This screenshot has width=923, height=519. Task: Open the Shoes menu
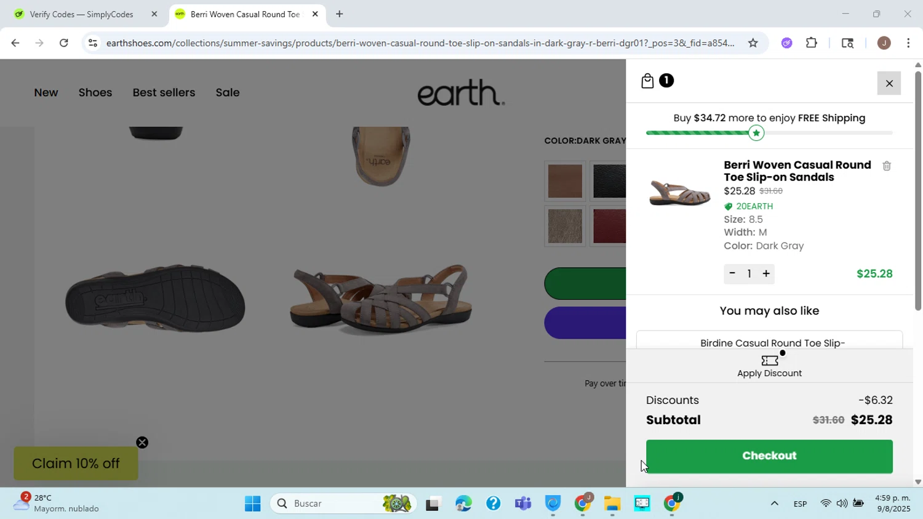click(95, 92)
